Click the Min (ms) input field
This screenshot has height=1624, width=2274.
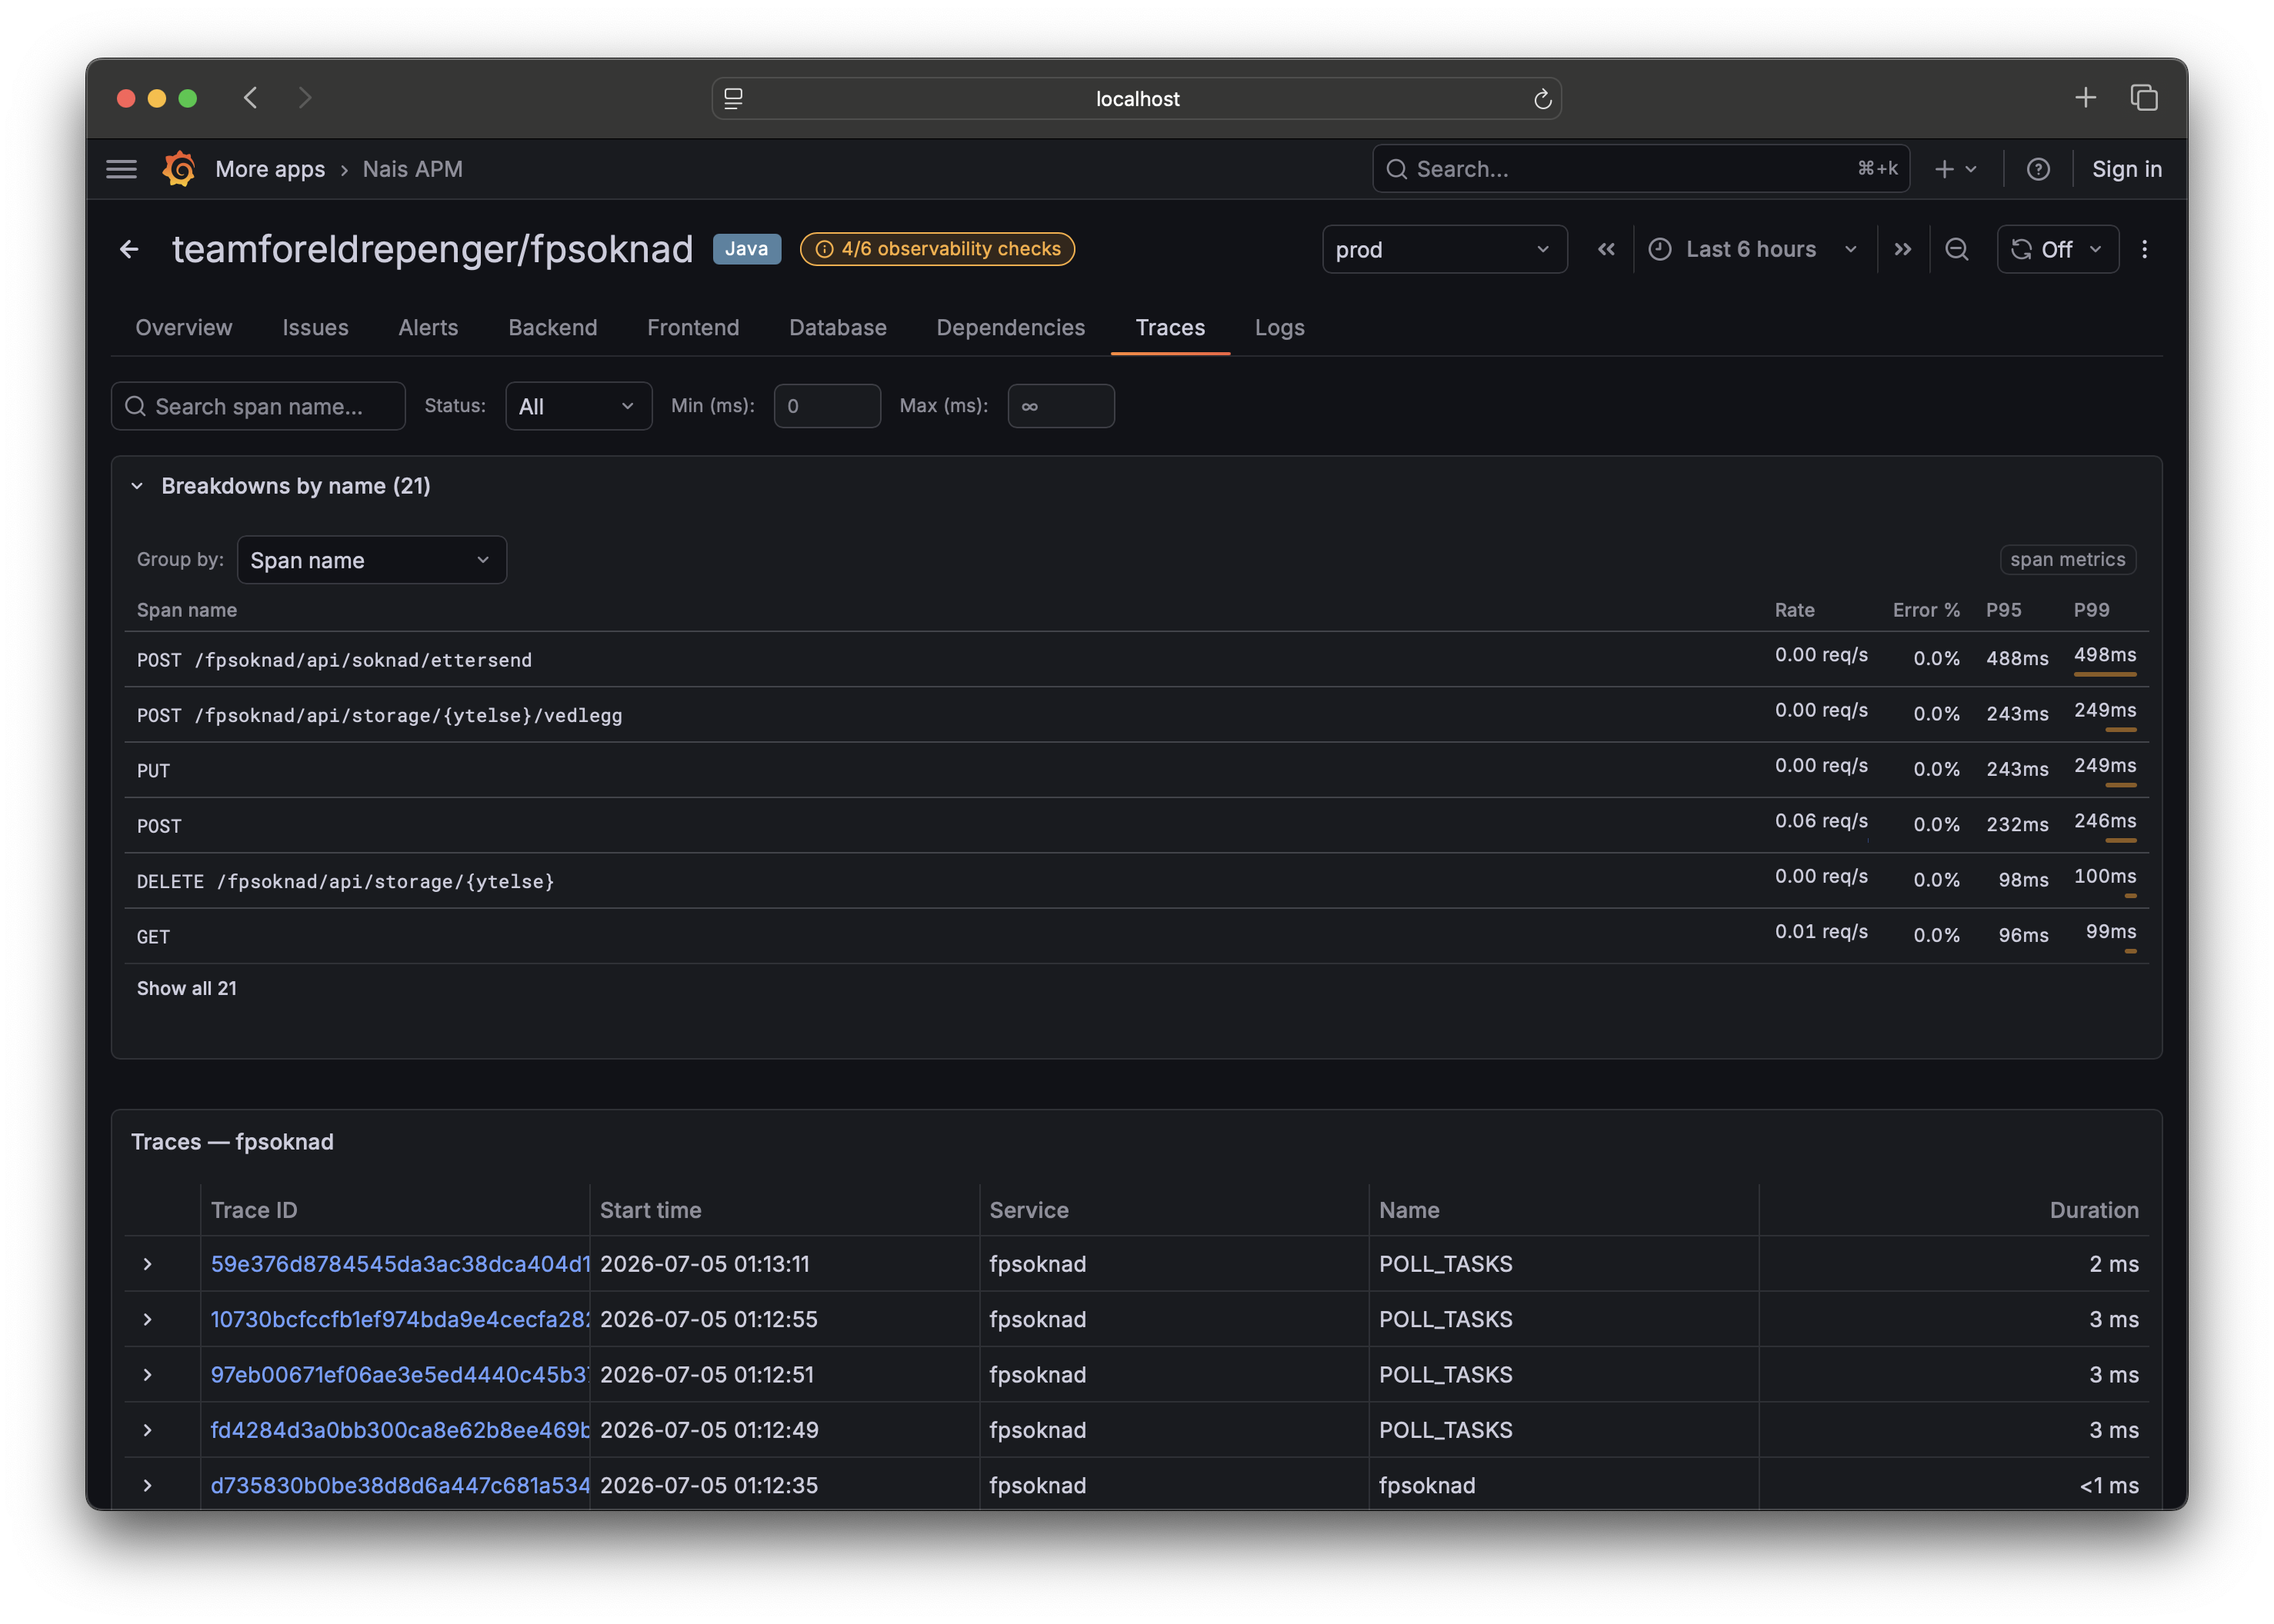[828, 406]
